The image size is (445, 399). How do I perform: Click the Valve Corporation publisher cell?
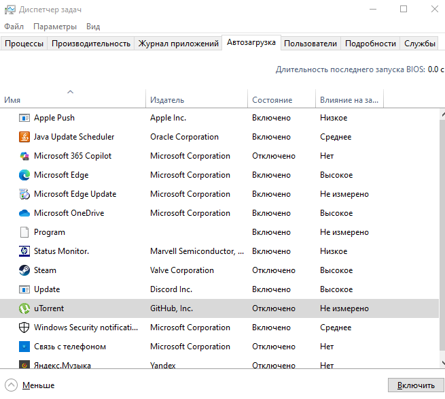coord(182,270)
